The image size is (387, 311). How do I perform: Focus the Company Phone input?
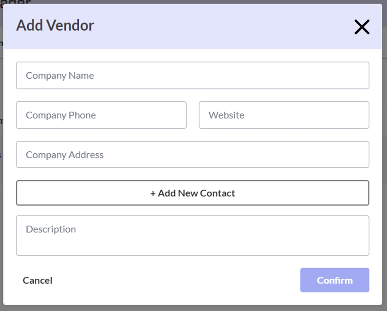click(x=101, y=115)
